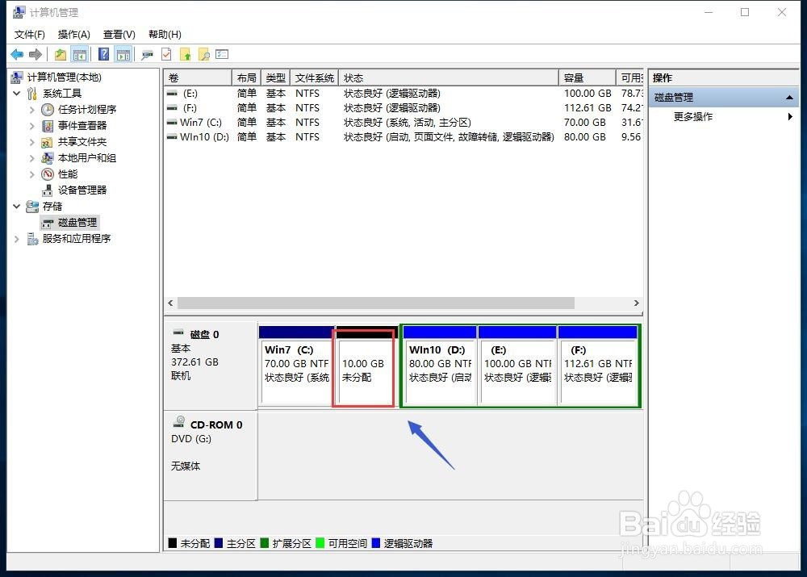The height and width of the screenshot is (577, 807).
Task: Toggle the console tree pane icon
Action: pos(78,54)
